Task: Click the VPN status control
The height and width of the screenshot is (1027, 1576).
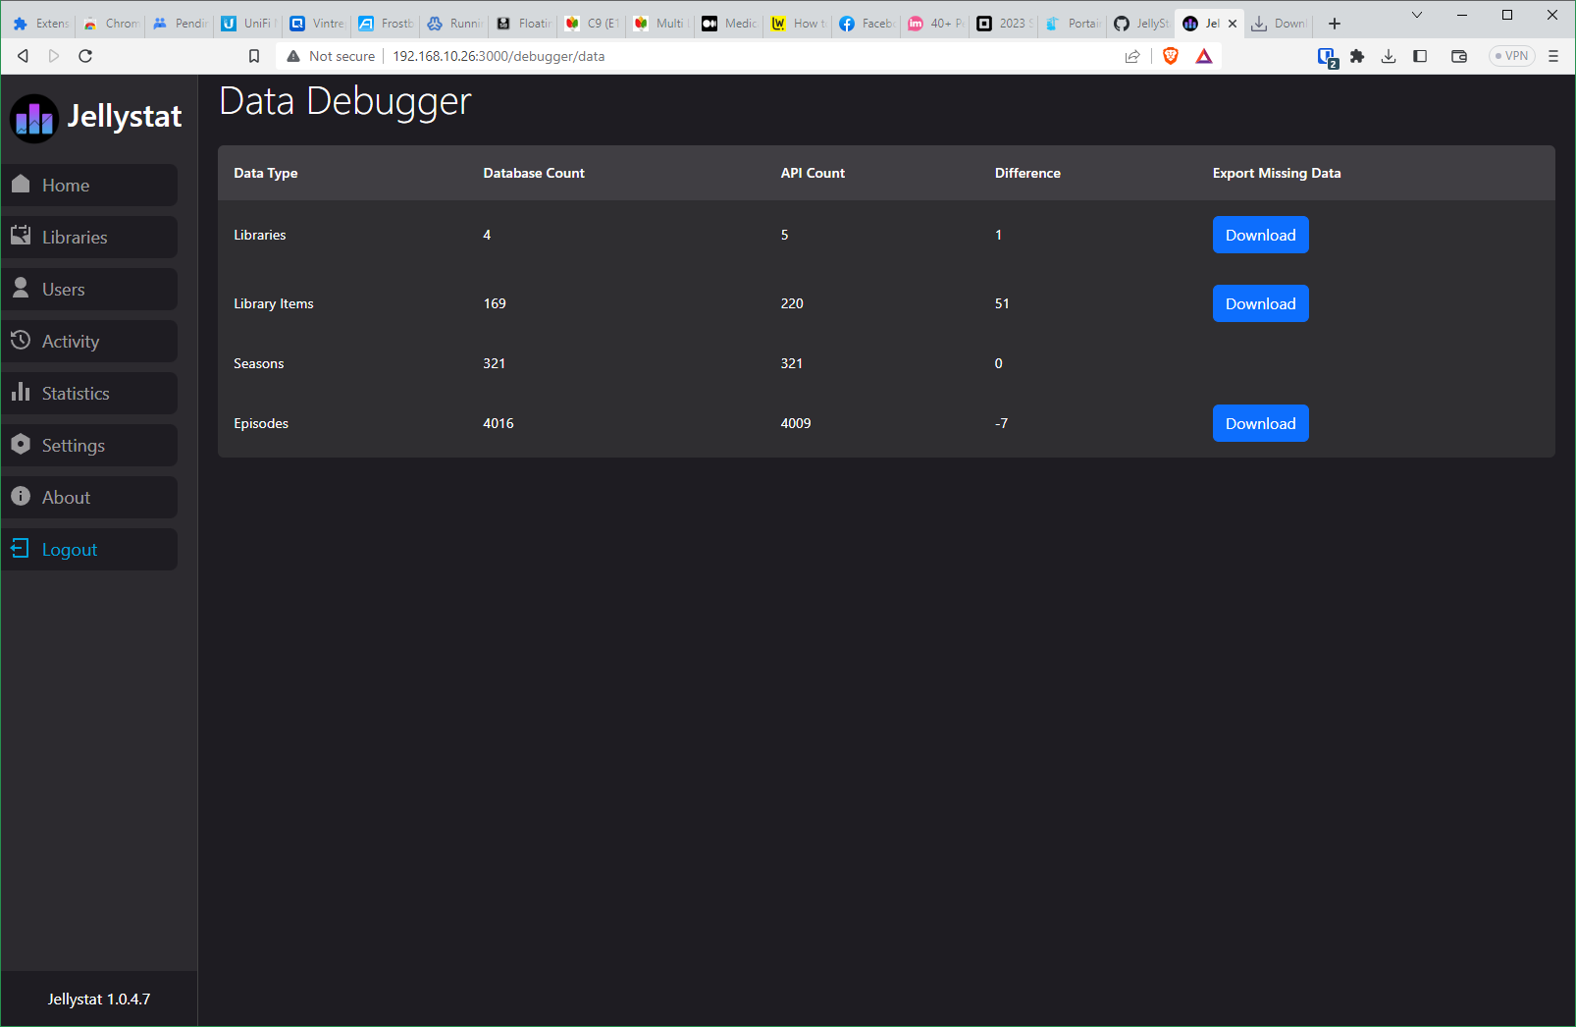Action: 1510,56
